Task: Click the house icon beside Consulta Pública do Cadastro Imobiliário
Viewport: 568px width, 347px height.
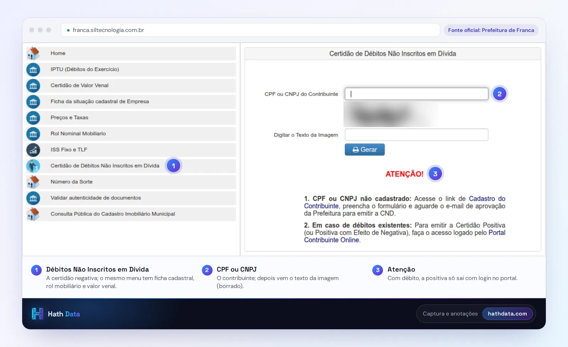Action: [33, 214]
